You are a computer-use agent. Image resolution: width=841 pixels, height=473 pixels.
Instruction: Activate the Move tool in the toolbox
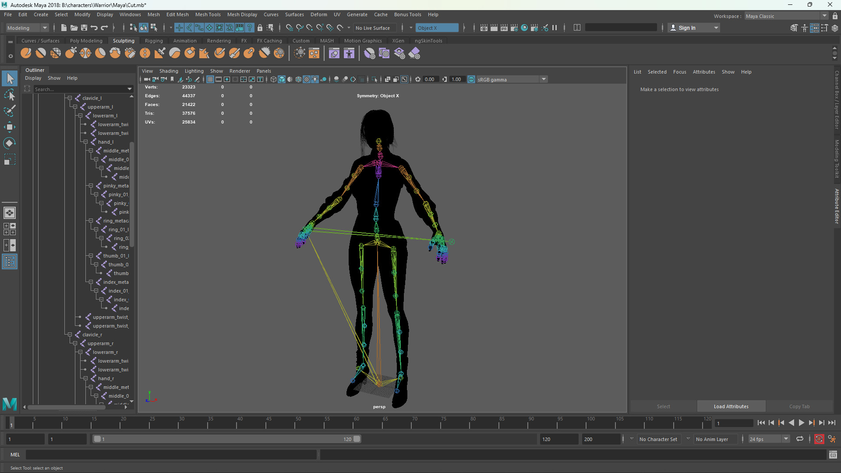click(9, 127)
